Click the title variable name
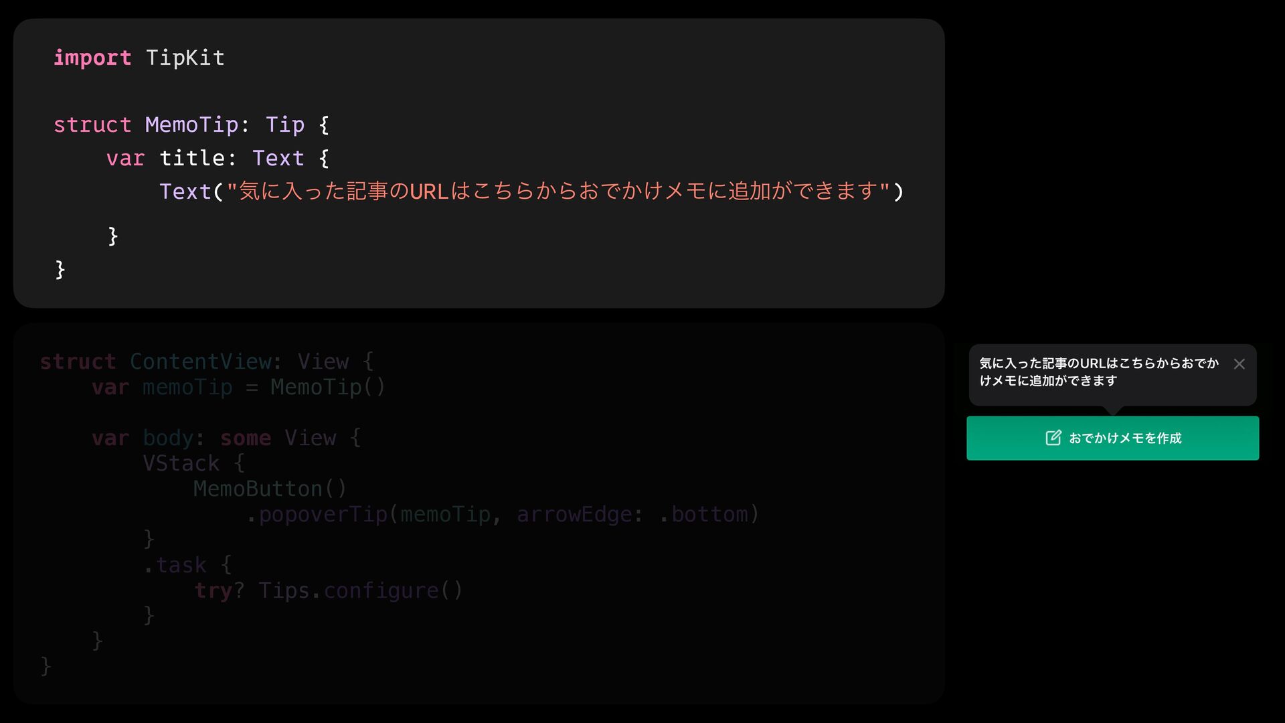Image resolution: width=1285 pixels, height=723 pixels. pyautogui.click(x=191, y=158)
